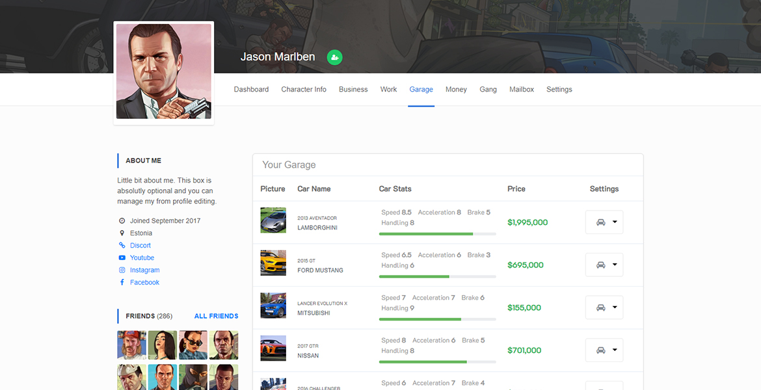Click the Your Garage panel title
761x390 pixels.
(289, 165)
